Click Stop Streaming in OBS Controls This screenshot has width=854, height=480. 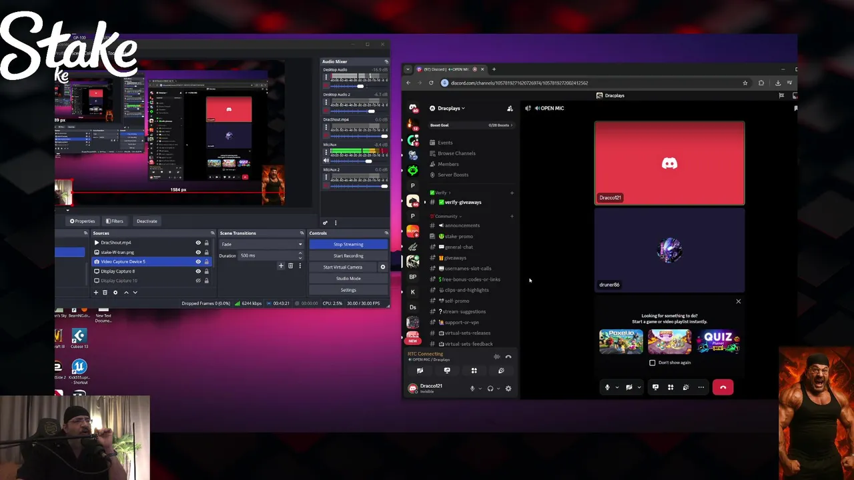(348, 244)
